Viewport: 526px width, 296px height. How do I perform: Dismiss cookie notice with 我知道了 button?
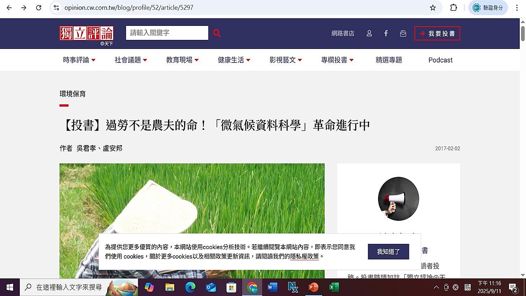pos(388,252)
